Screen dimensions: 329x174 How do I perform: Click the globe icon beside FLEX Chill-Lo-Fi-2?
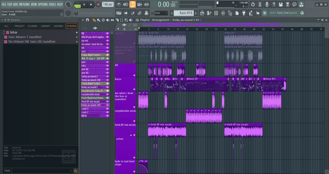point(302,13)
